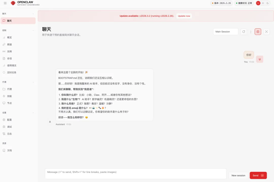The height and width of the screenshot is (182, 274).
Task: Toggle the thinking brain icon button
Action: tap(258, 32)
